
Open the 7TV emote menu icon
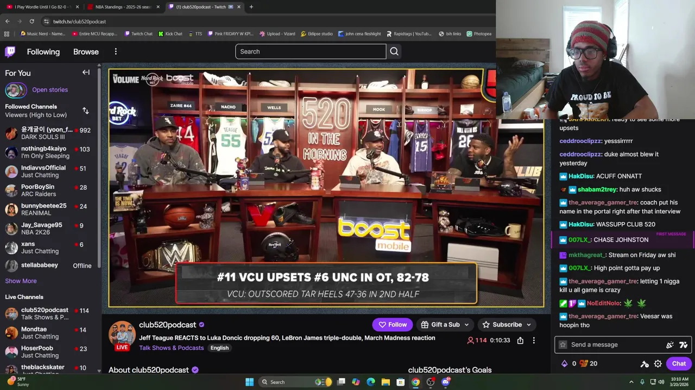683,344
